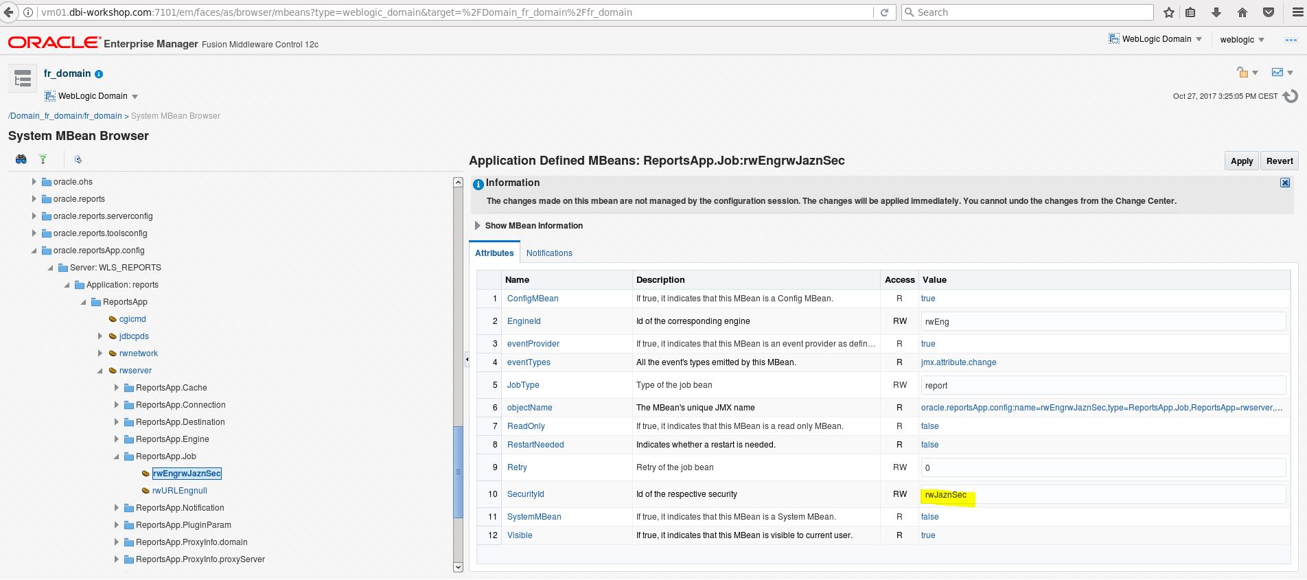1307x580 pixels.
Task: Expand oracle.reports.serverconfig folder
Action: click(34, 216)
